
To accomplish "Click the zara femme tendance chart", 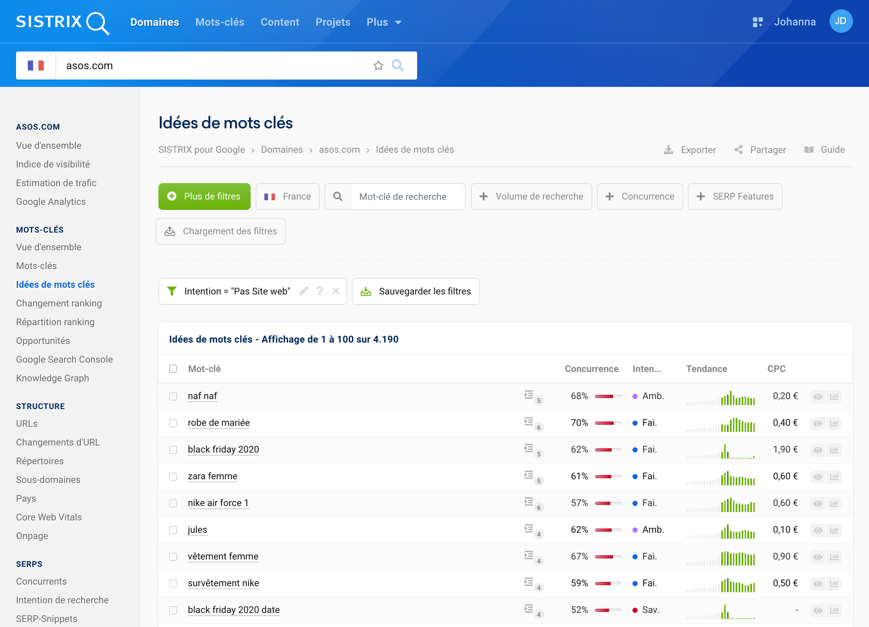I will pyautogui.click(x=721, y=477).
